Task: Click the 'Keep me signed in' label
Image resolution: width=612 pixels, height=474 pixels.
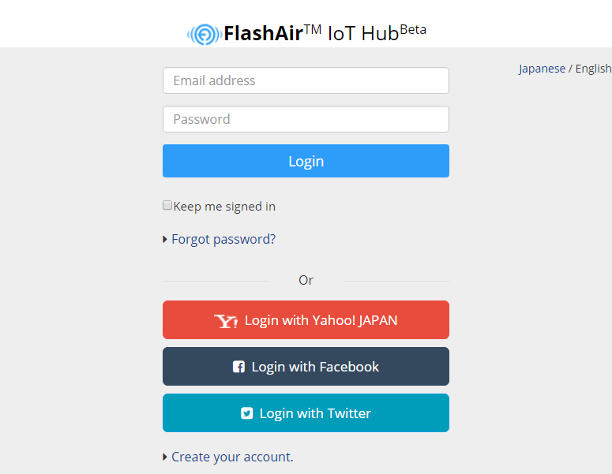Action: (x=224, y=207)
